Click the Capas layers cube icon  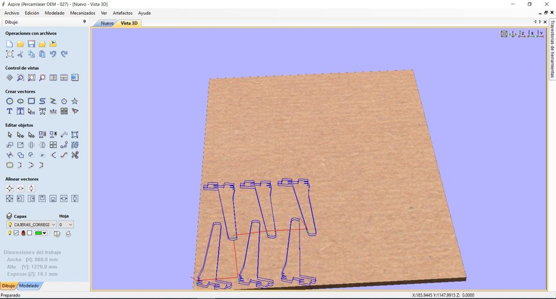tap(9, 216)
